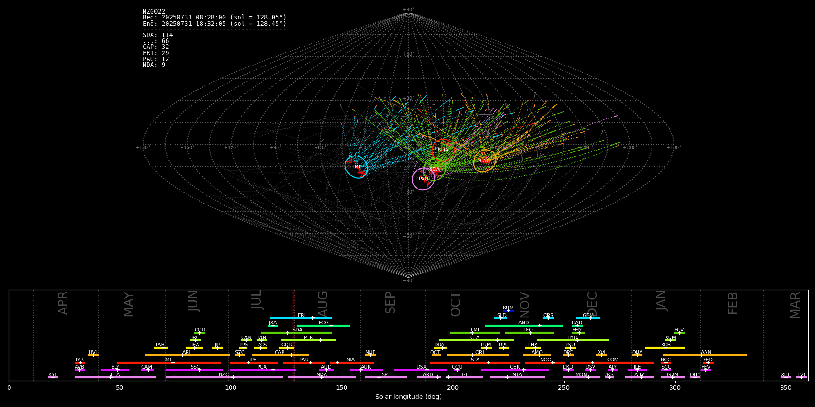Viewport: 815px width, 407px height.
Task: Click the '...: 66' sporadic count entry
Action: (x=156, y=41)
